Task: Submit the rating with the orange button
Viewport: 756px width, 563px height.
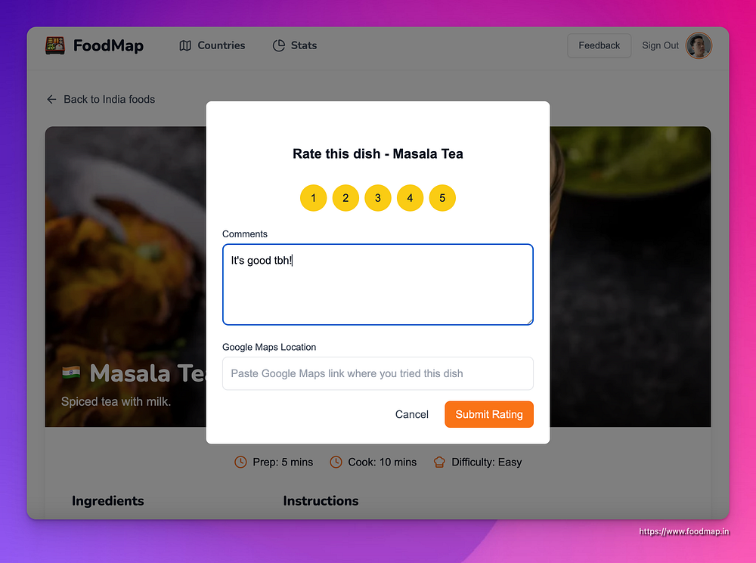Action: pos(489,415)
